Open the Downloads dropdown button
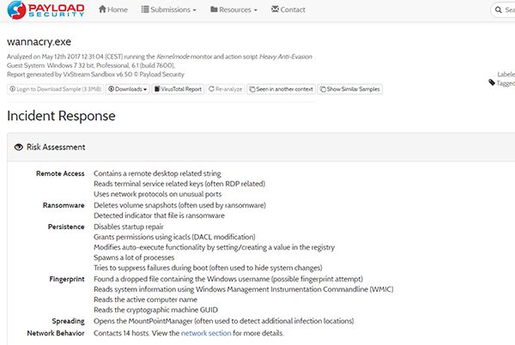Viewport: 515px width, 345px height. [x=127, y=89]
